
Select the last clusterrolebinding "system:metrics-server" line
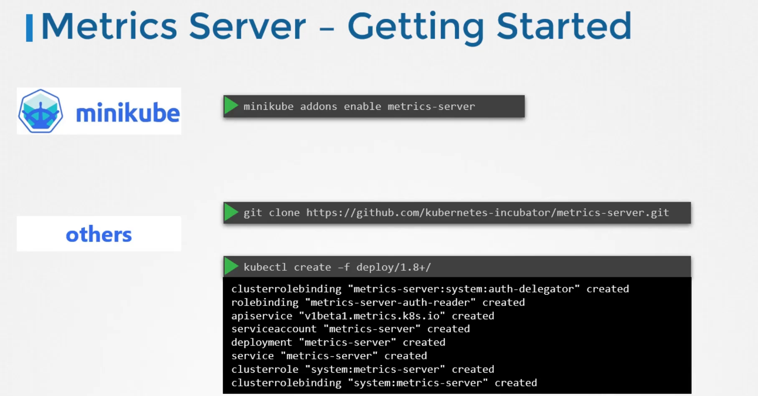click(x=384, y=383)
